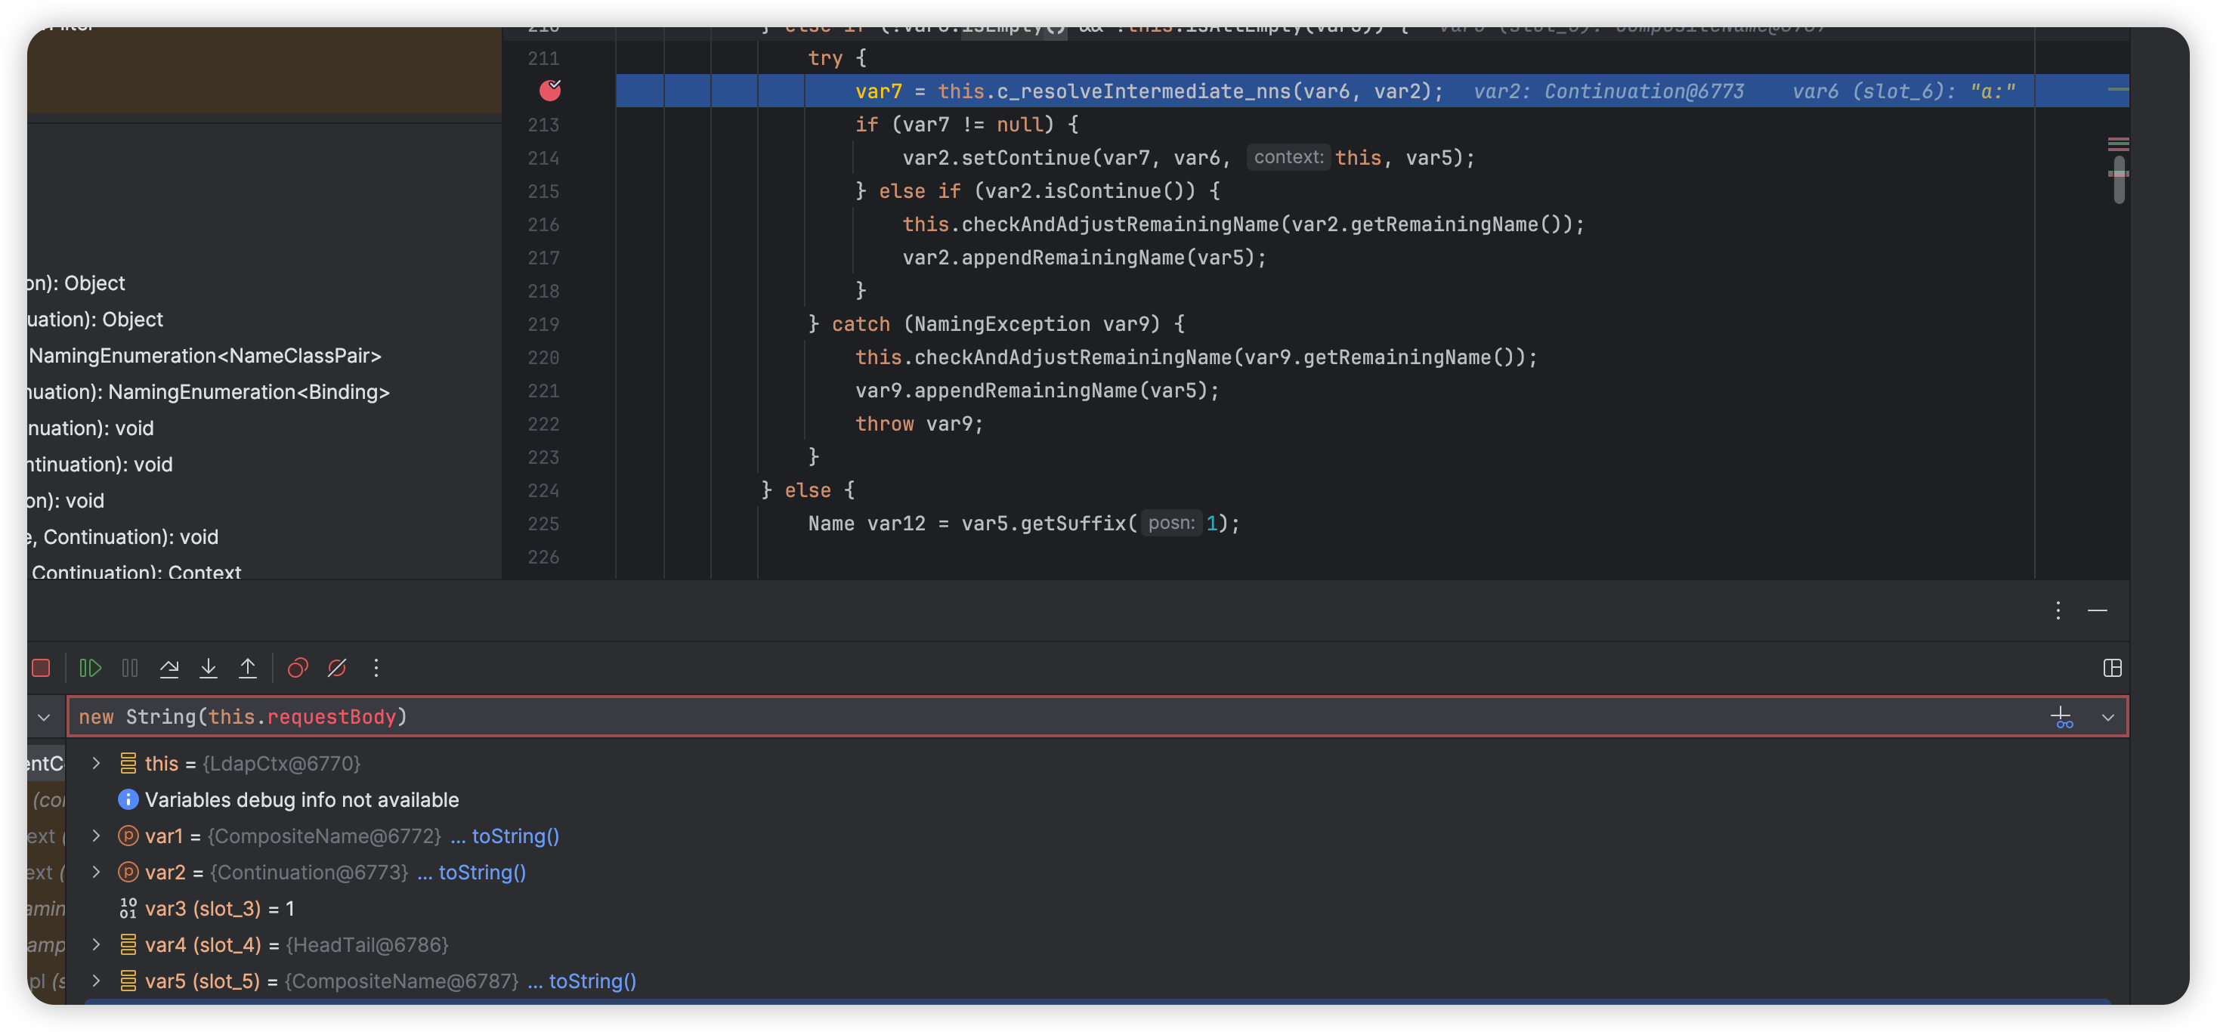Expand var4 HeadTail variable

coord(95,944)
